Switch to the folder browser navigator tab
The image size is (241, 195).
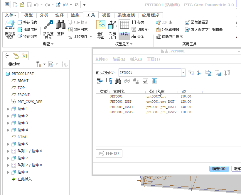click(x=16, y=56)
